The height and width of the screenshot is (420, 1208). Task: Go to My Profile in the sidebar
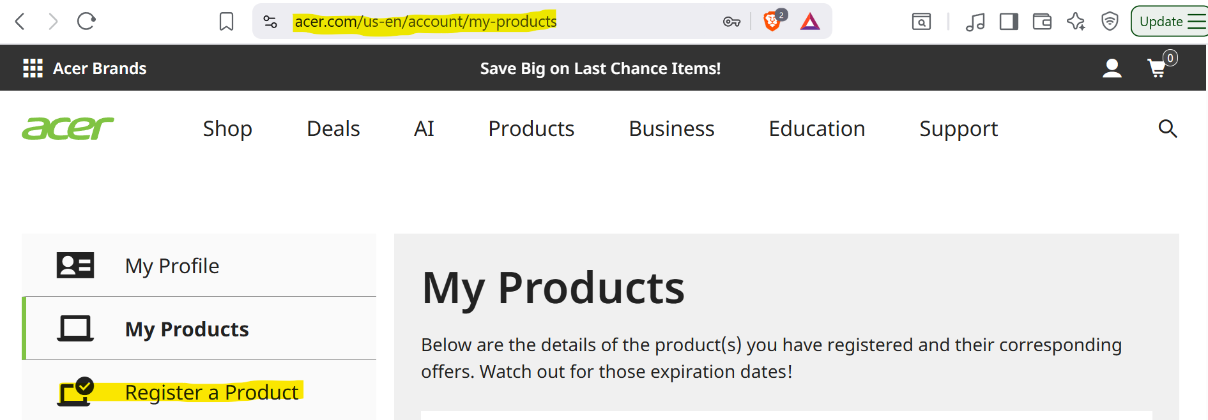(x=172, y=266)
